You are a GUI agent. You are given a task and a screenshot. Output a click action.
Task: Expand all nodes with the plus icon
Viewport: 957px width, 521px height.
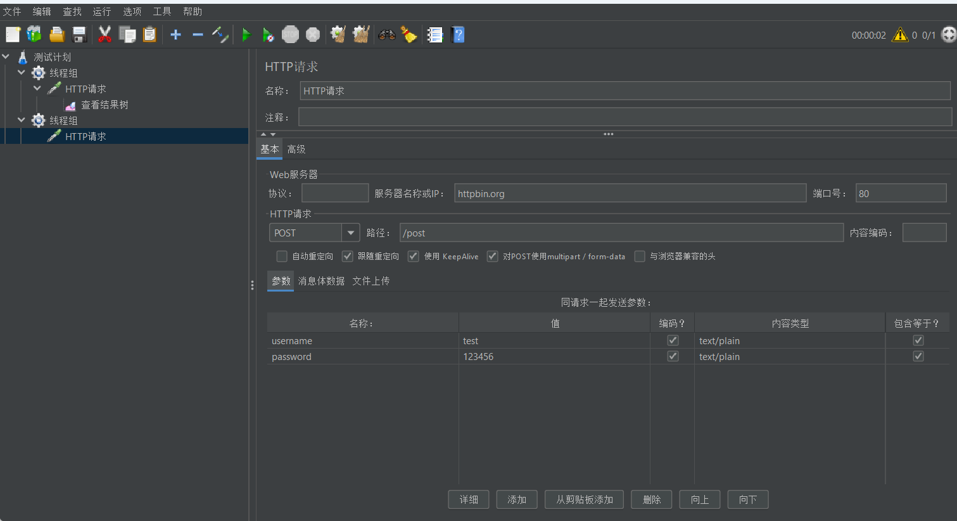(x=176, y=34)
